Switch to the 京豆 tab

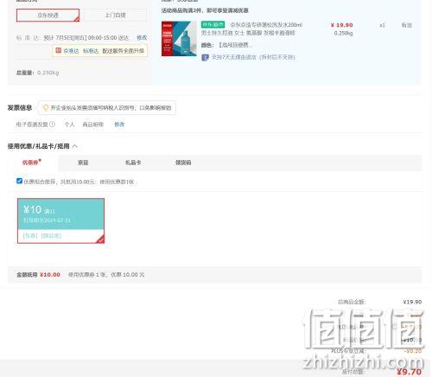[x=83, y=163]
